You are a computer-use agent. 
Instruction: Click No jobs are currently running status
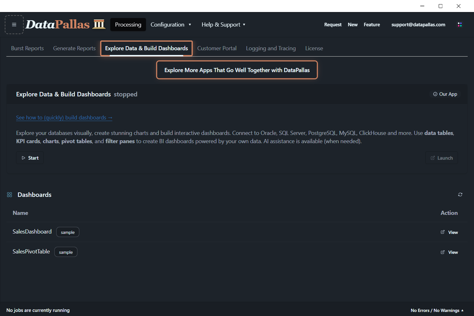[x=38, y=310]
